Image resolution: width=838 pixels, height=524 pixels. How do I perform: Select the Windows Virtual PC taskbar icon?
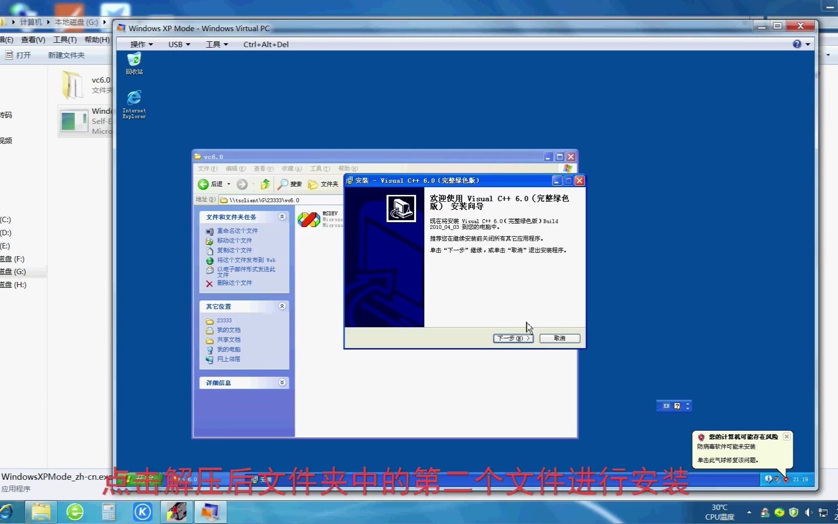[210, 512]
